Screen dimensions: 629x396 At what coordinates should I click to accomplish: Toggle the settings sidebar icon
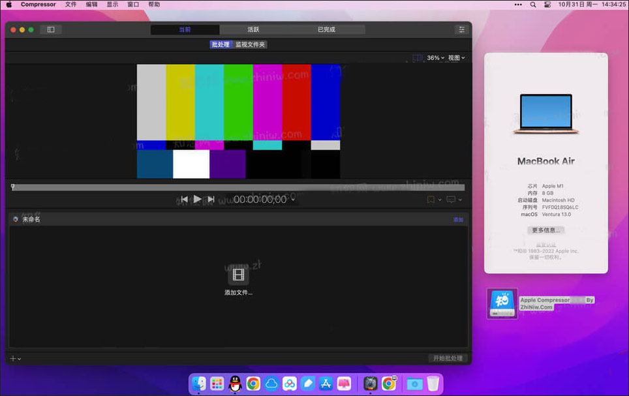point(50,30)
